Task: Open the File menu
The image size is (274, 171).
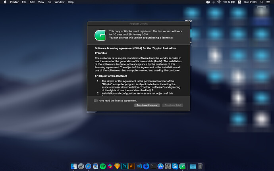Action: coord(24,2)
